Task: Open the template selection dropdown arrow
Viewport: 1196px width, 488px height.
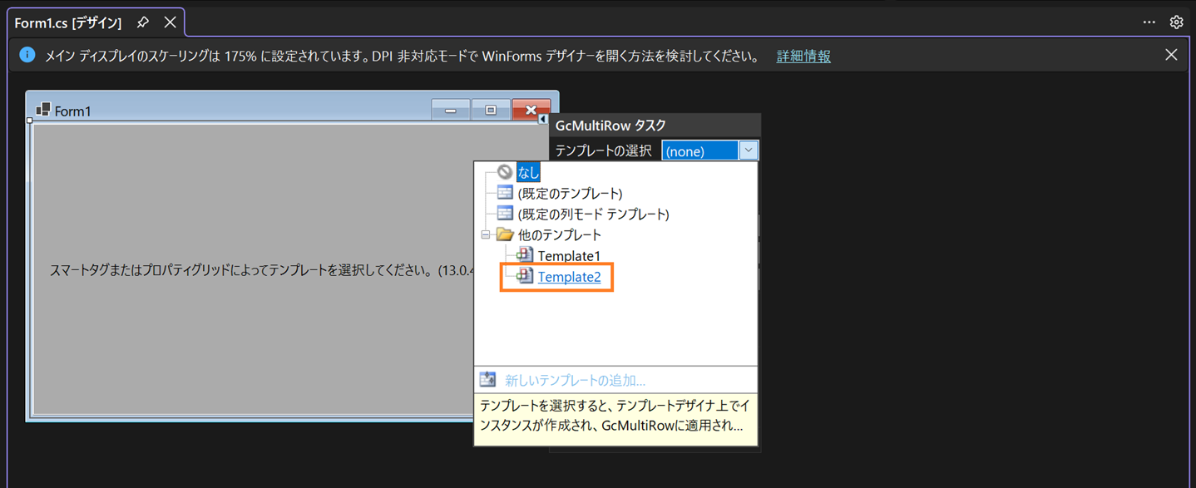Action: [749, 150]
